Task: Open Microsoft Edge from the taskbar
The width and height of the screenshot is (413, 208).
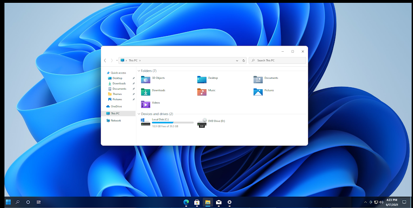Action: pyautogui.click(x=186, y=202)
